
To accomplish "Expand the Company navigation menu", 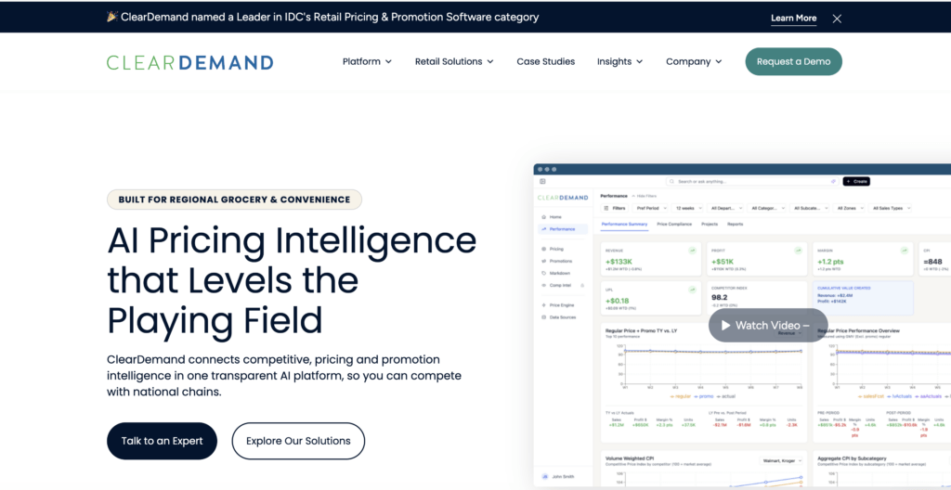I will pos(694,61).
